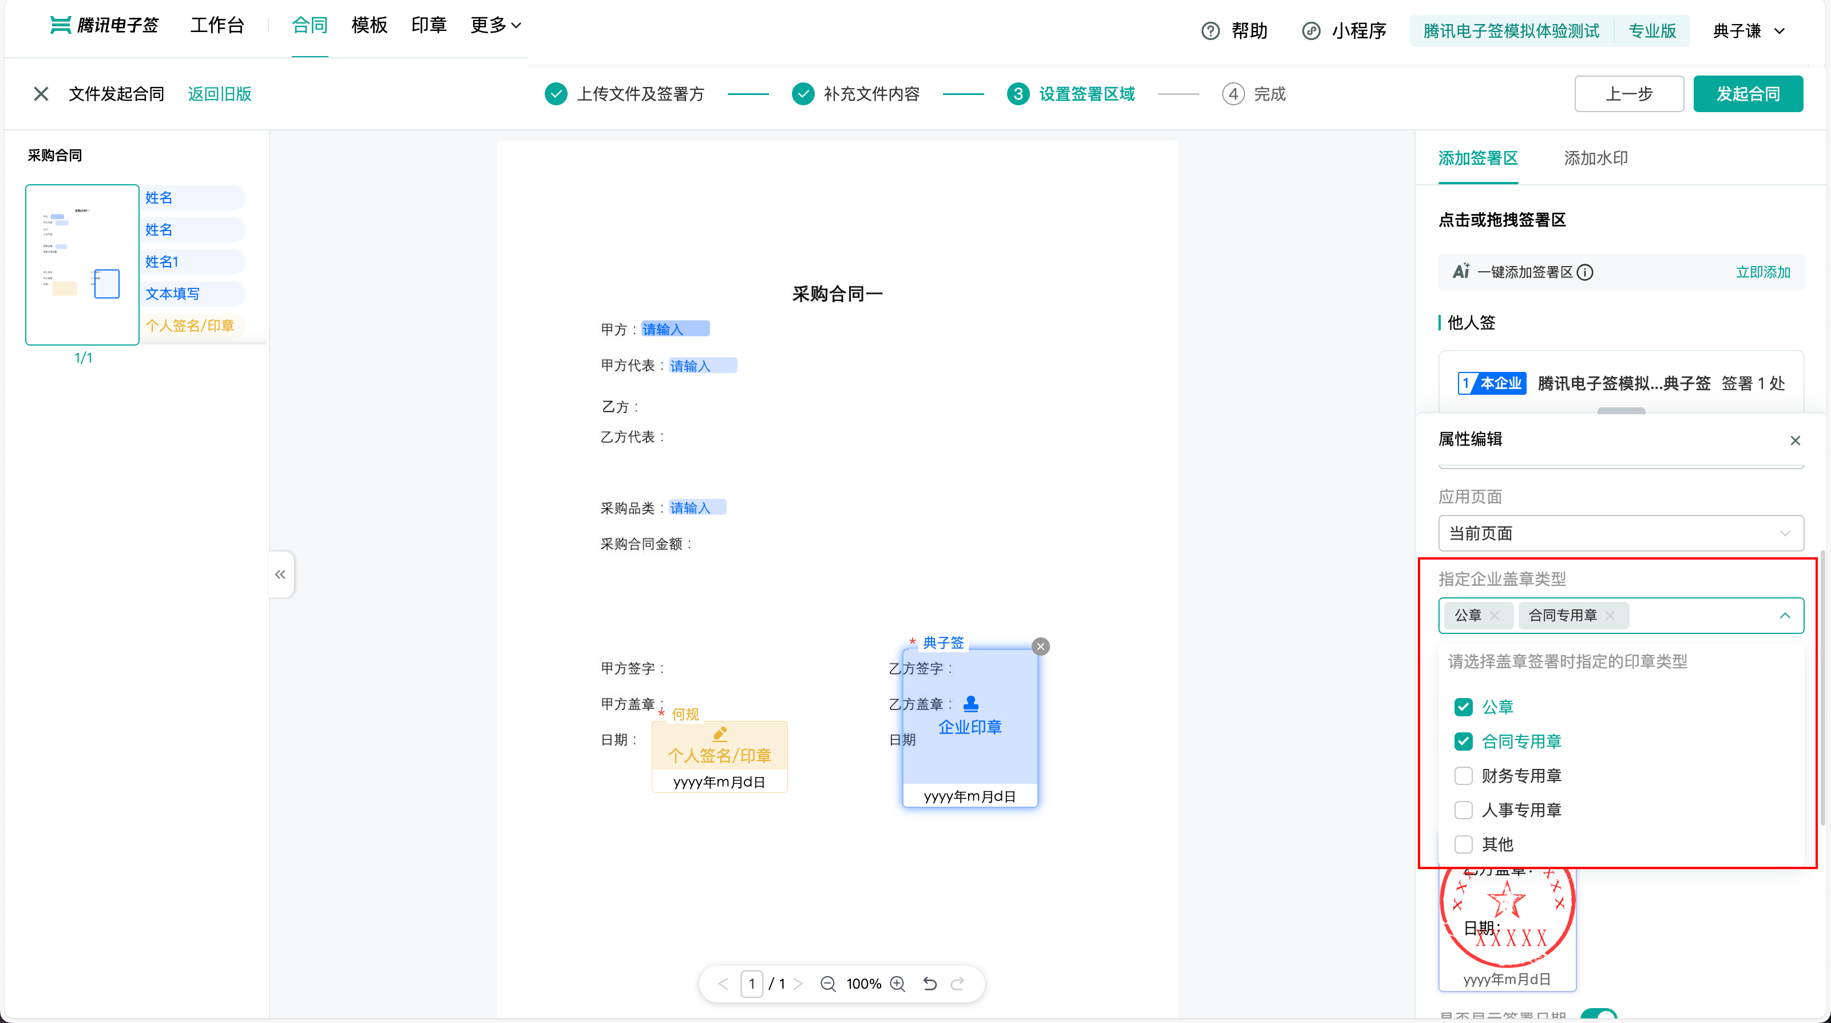Open the info icon beside 一键添加签署区
This screenshot has height=1023, width=1831.
[x=1584, y=272]
